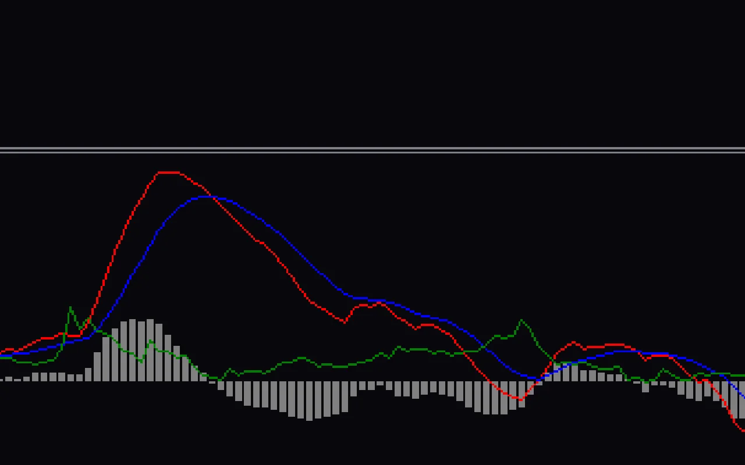Click the peak of the red MACD line
The height and width of the screenshot is (465, 745).
[x=169, y=172]
